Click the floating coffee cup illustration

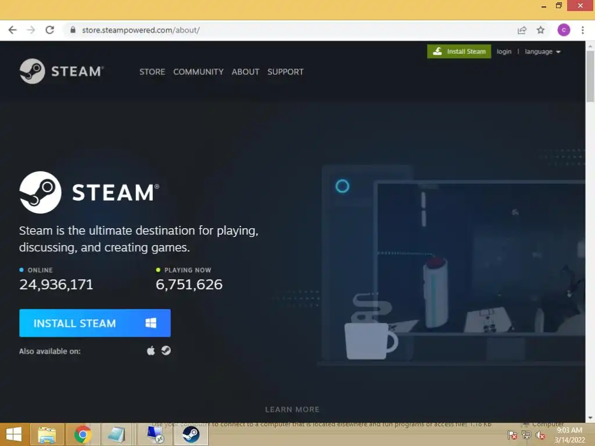coord(371,326)
